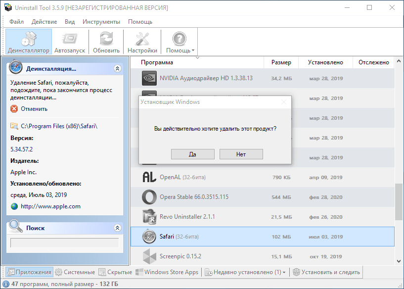Click the OpenAL AL logo icon
Screen dimensions: 404x289
click(149, 177)
